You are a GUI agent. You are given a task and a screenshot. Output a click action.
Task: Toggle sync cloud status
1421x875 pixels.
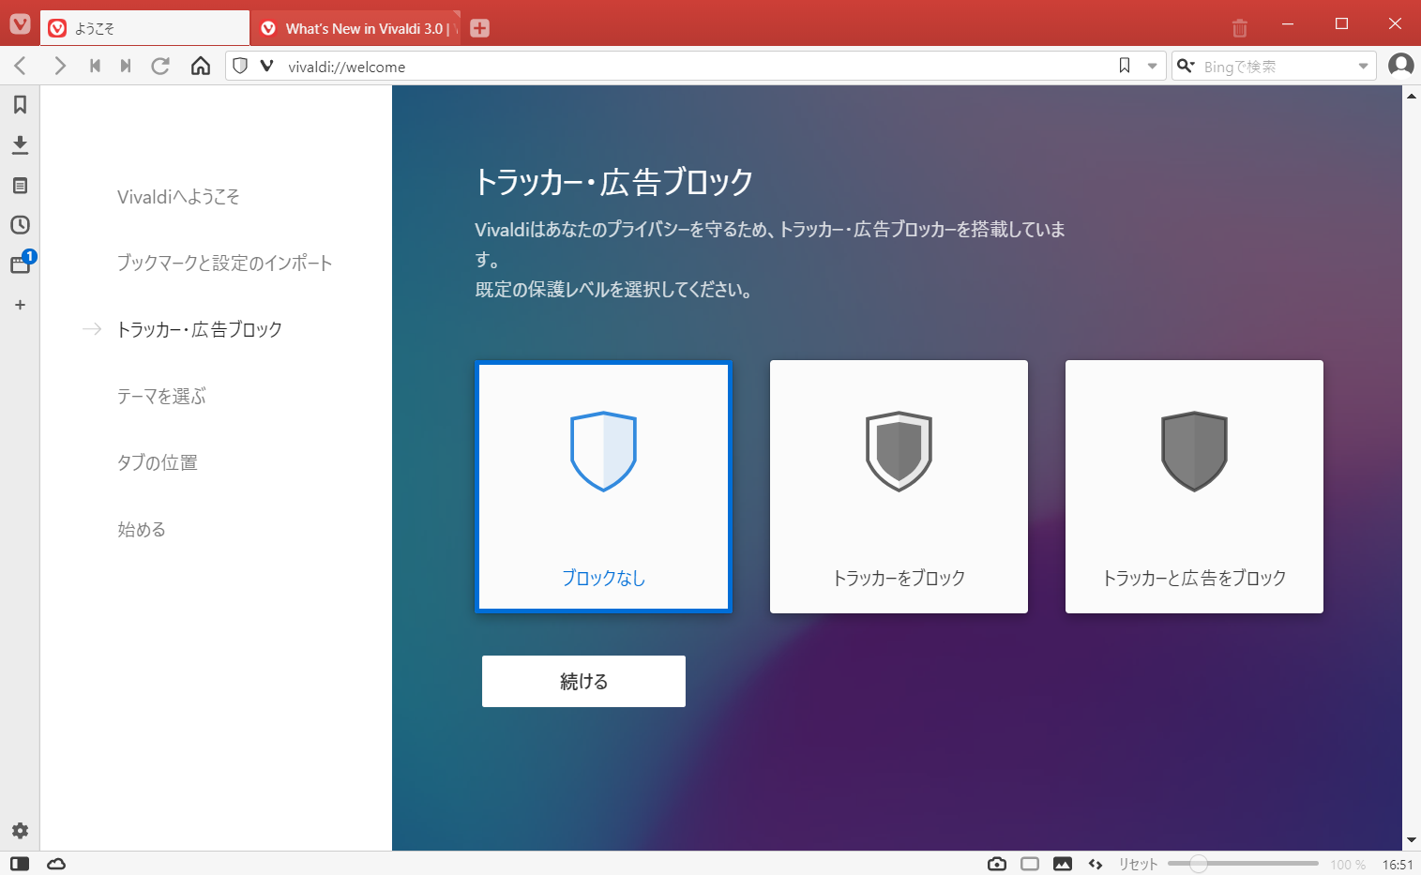tap(56, 864)
